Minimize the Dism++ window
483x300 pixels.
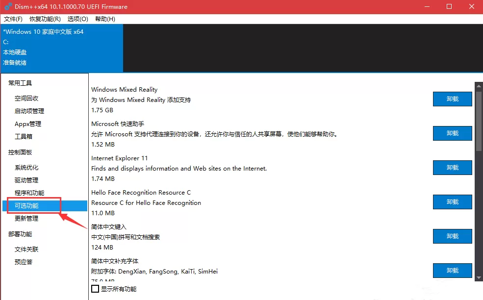pyautogui.click(x=427, y=6)
